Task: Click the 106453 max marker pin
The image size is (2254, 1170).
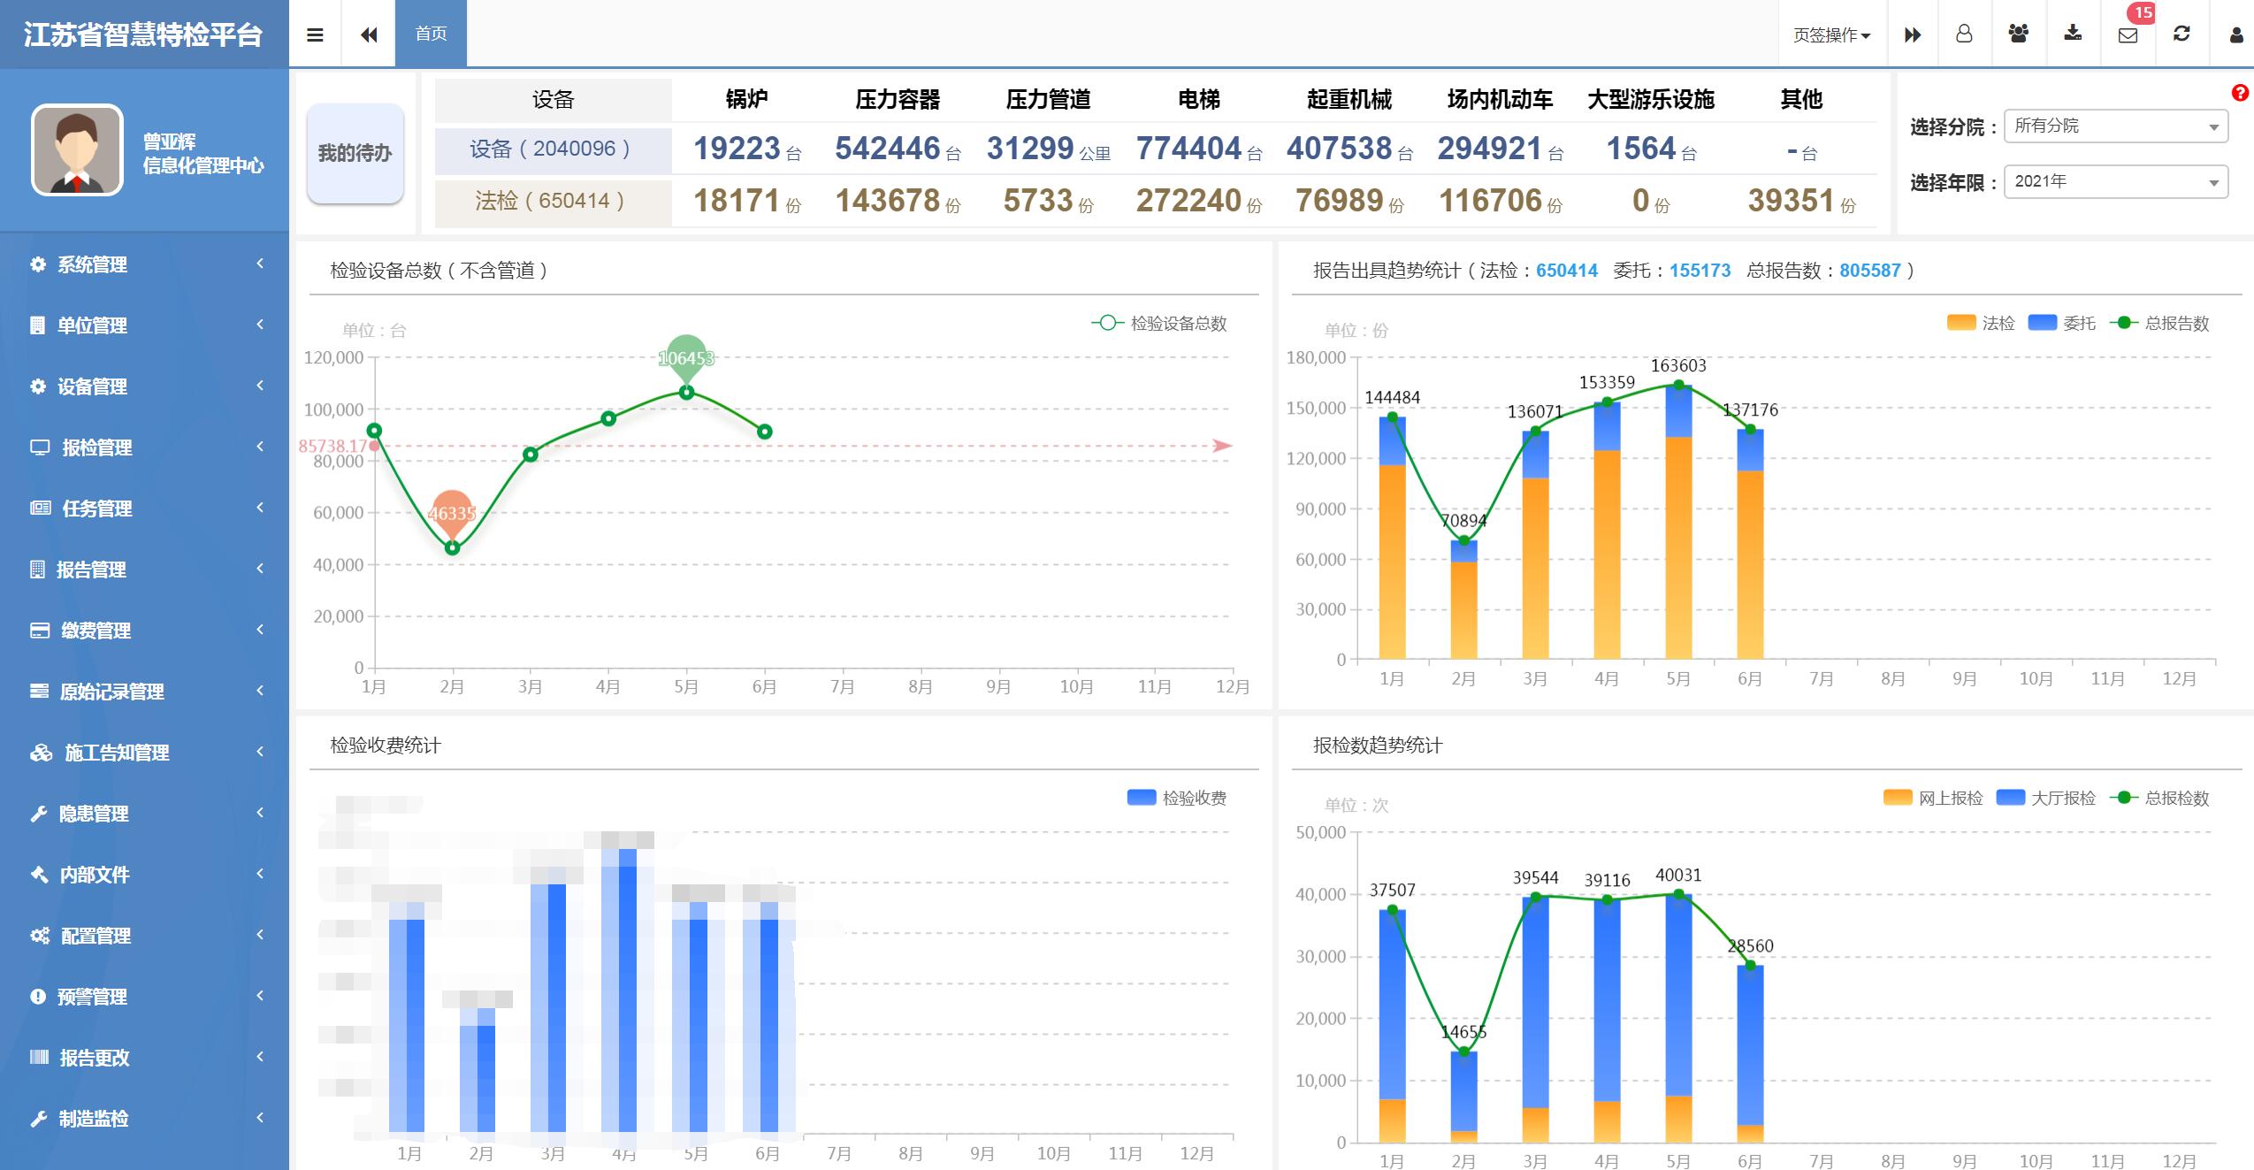Action: point(686,358)
